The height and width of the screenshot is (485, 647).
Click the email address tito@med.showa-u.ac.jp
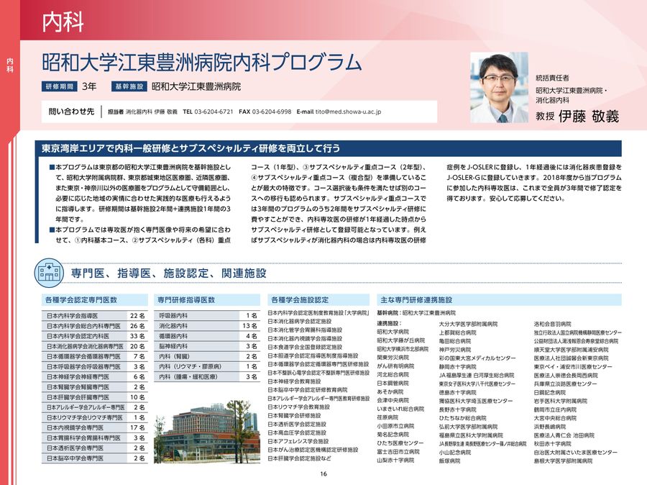click(x=348, y=112)
